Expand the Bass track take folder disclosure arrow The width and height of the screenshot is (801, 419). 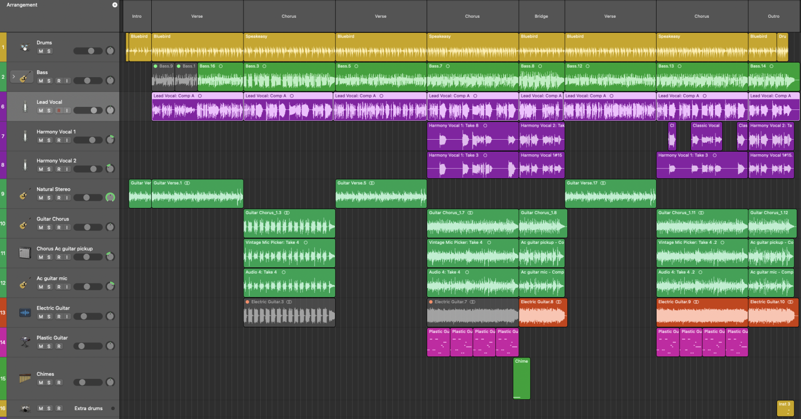click(x=14, y=77)
